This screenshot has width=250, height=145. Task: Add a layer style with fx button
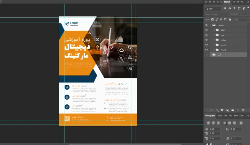pos(217,110)
